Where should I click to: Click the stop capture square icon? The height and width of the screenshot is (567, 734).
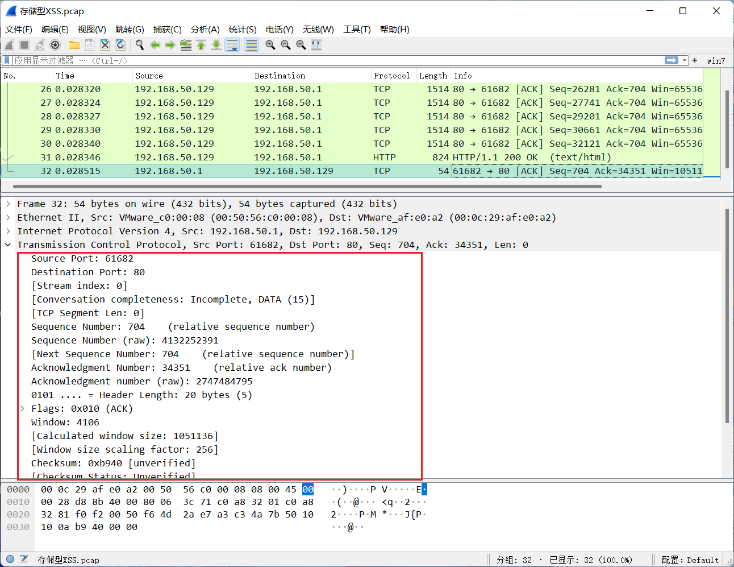24,45
